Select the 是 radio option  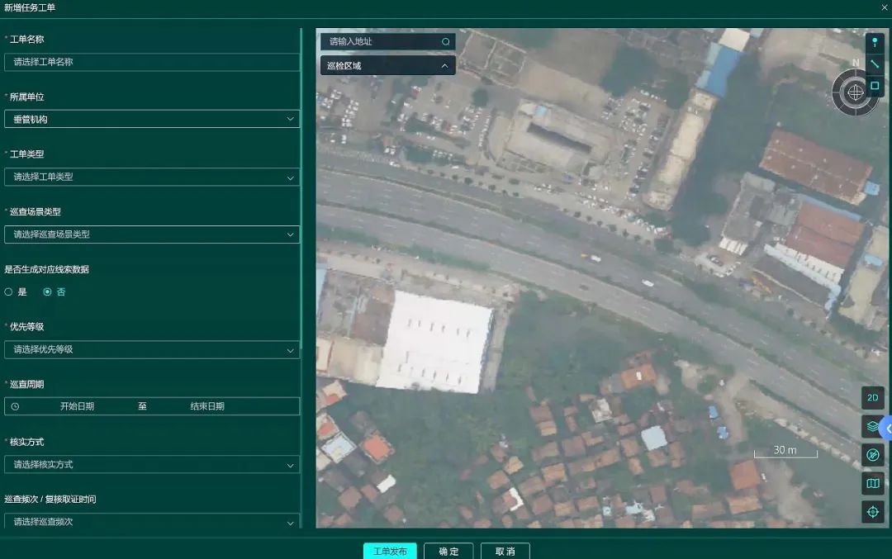tap(9, 291)
